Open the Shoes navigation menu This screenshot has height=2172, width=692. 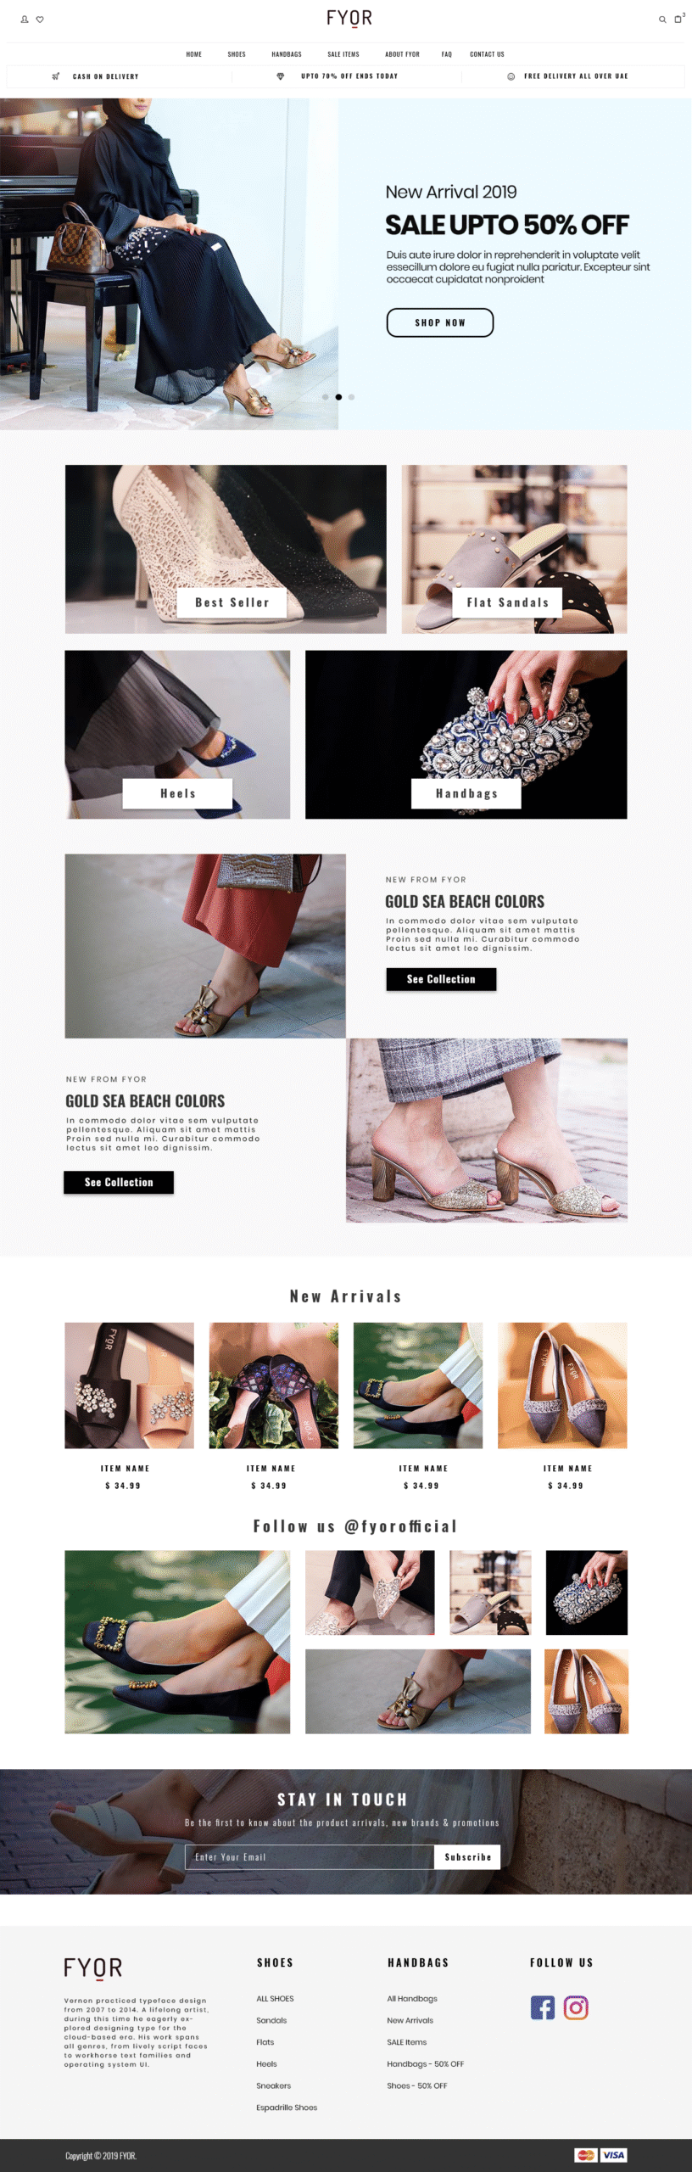point(237,54)
